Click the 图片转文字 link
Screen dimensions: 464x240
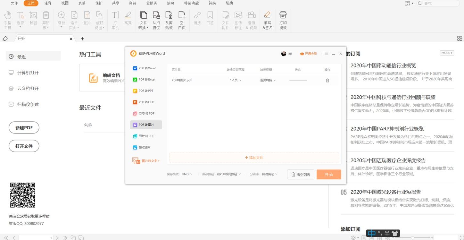150,161
